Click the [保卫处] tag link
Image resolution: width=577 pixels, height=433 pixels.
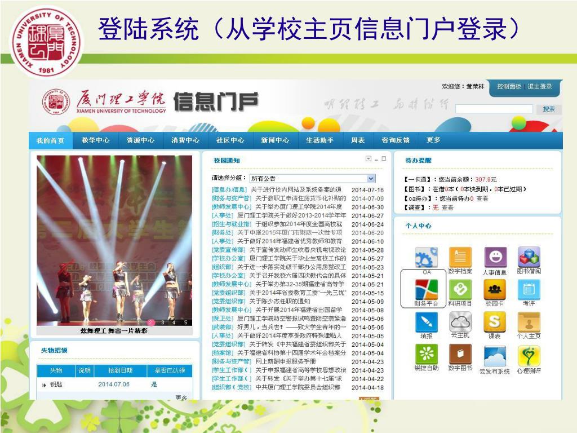pyautogui.click(x=223, y=319)
